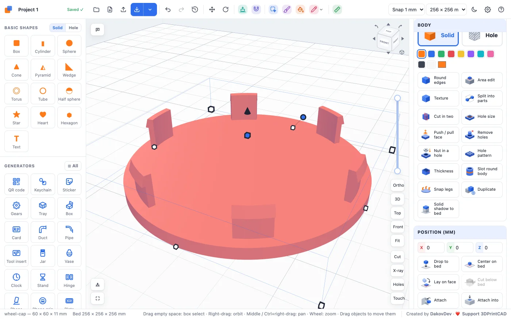This screenshot has width=511, height=319.
Task: Expand the pencil tool dropdown chevron
Action: (x=321, y=9)
